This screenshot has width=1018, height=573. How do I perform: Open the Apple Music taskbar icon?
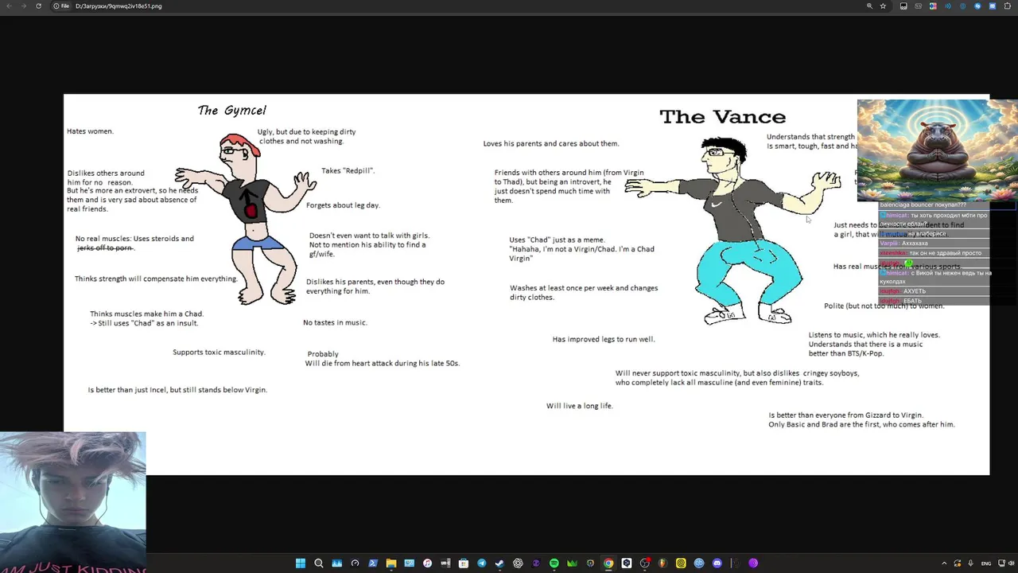click(427, 563)
